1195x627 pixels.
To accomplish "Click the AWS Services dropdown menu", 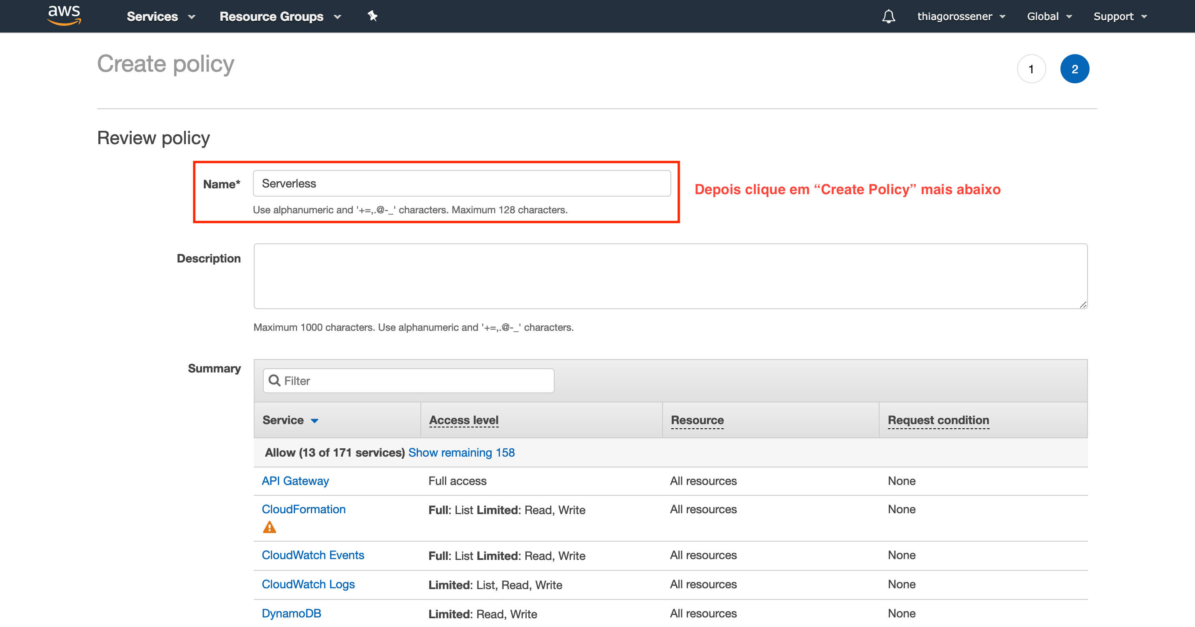I will (x=157, y=17).
